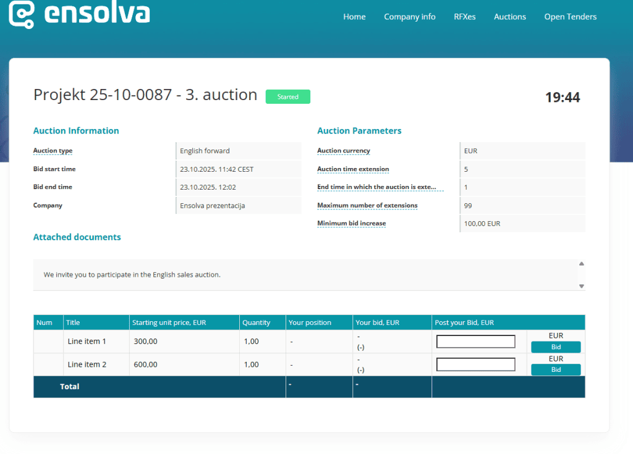Open the Open Tenders page
This screenshot has width=633, height=454.
click(570, 17)
